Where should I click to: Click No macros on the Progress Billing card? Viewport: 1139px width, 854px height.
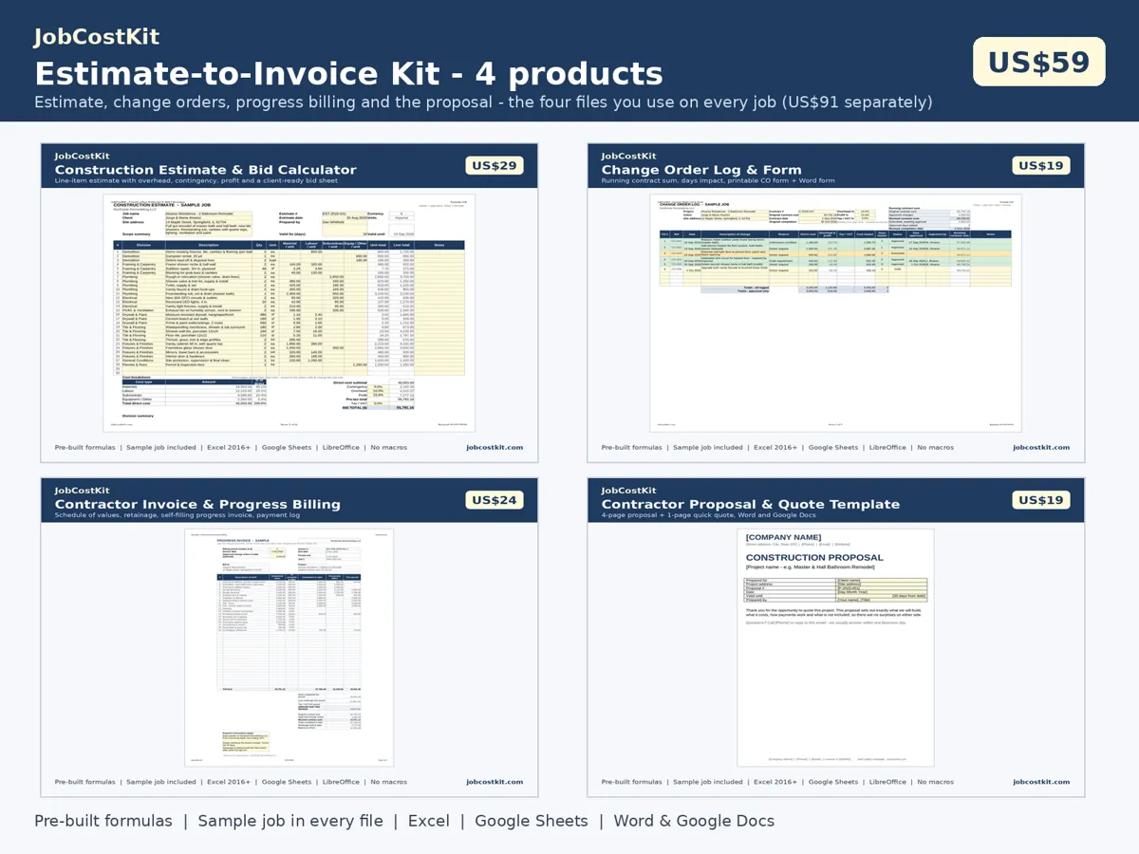coord(388,782)
